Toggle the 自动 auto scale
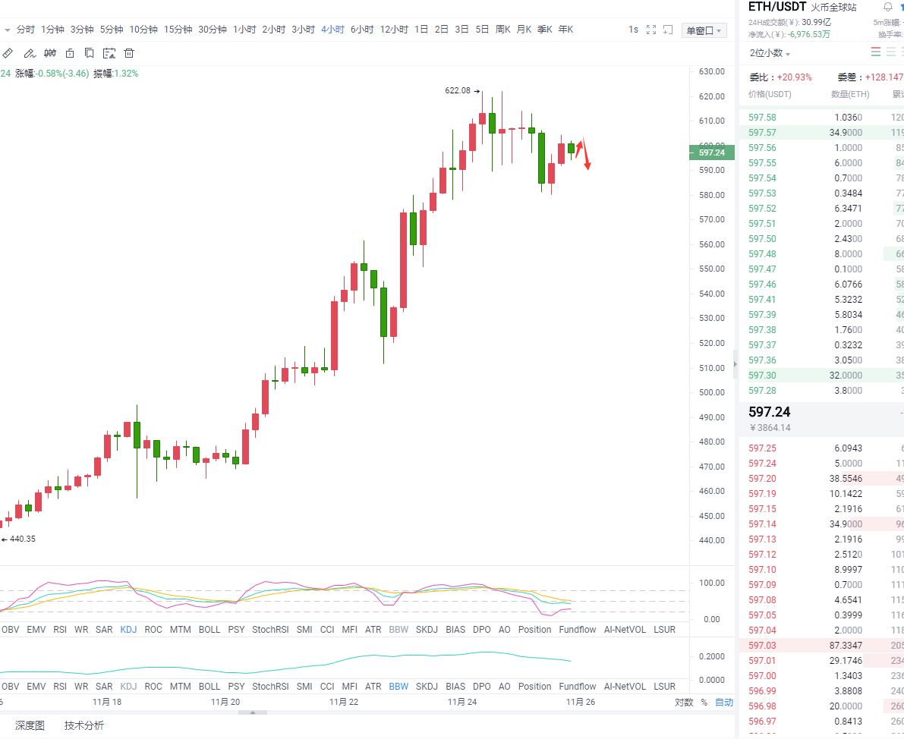The width and height of the screenshot is (904, 739). click(x=724, y=702)
